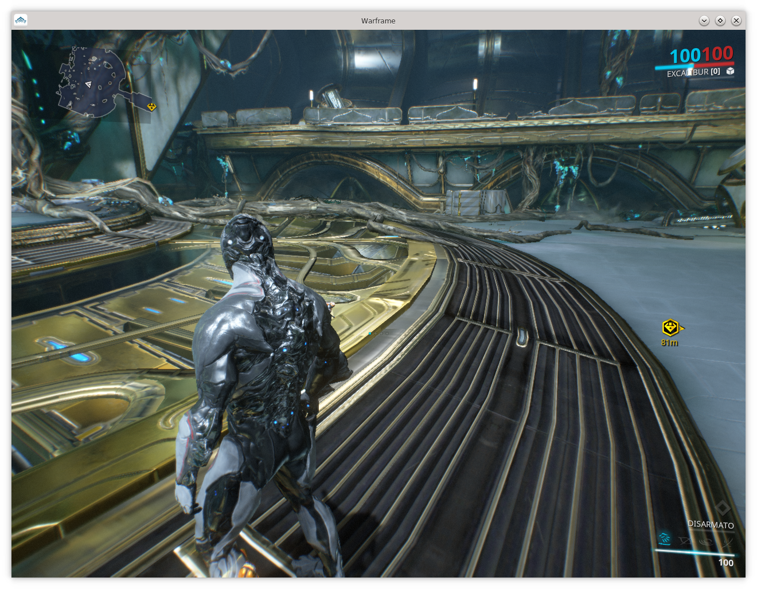Image resolution: width=757 pixels, height=589 pixels.
Task: Click the red health bar
Action: coord(714,64)
